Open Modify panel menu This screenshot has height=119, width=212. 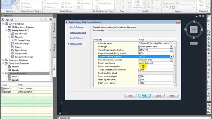coord(146,11)
